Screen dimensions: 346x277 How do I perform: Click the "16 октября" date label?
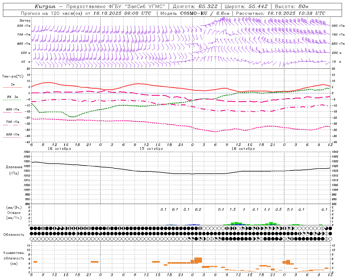pos(59,149)
